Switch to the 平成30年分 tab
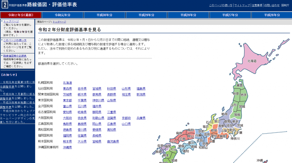 (x=104, y=15)
